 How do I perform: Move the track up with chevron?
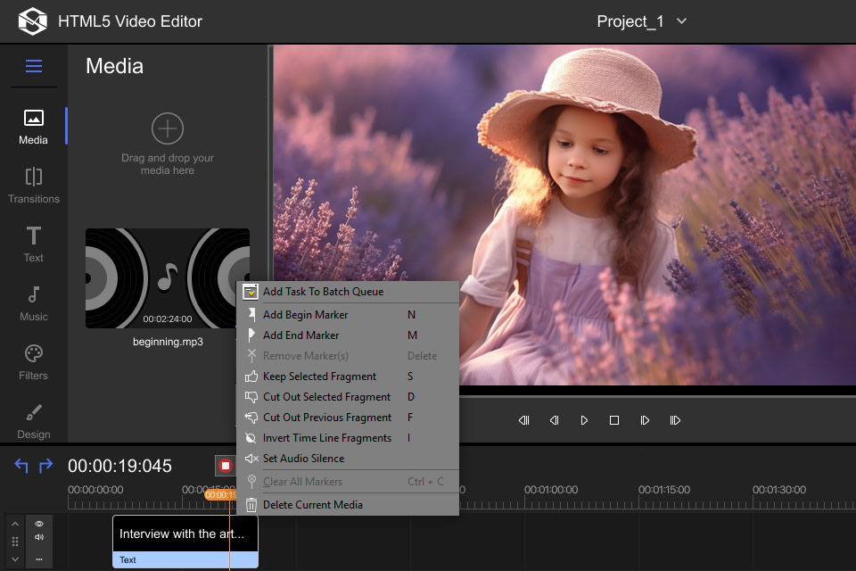click(x=15, y=524)
